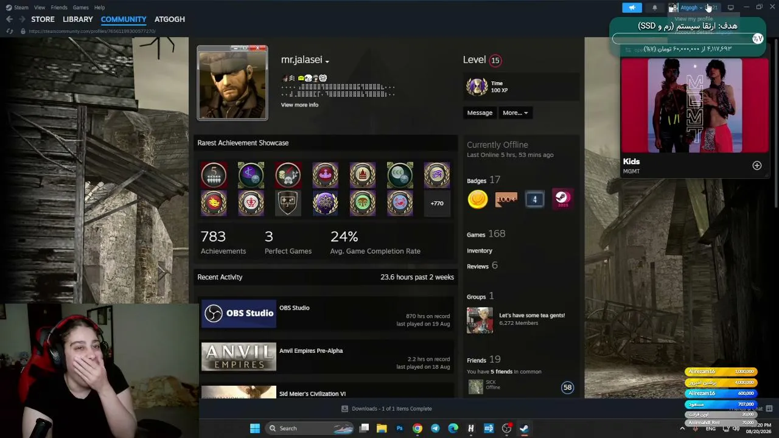Open the OBS Studio game title link
This screenshot has height=438, width=779.
click(x=295, y=308)
